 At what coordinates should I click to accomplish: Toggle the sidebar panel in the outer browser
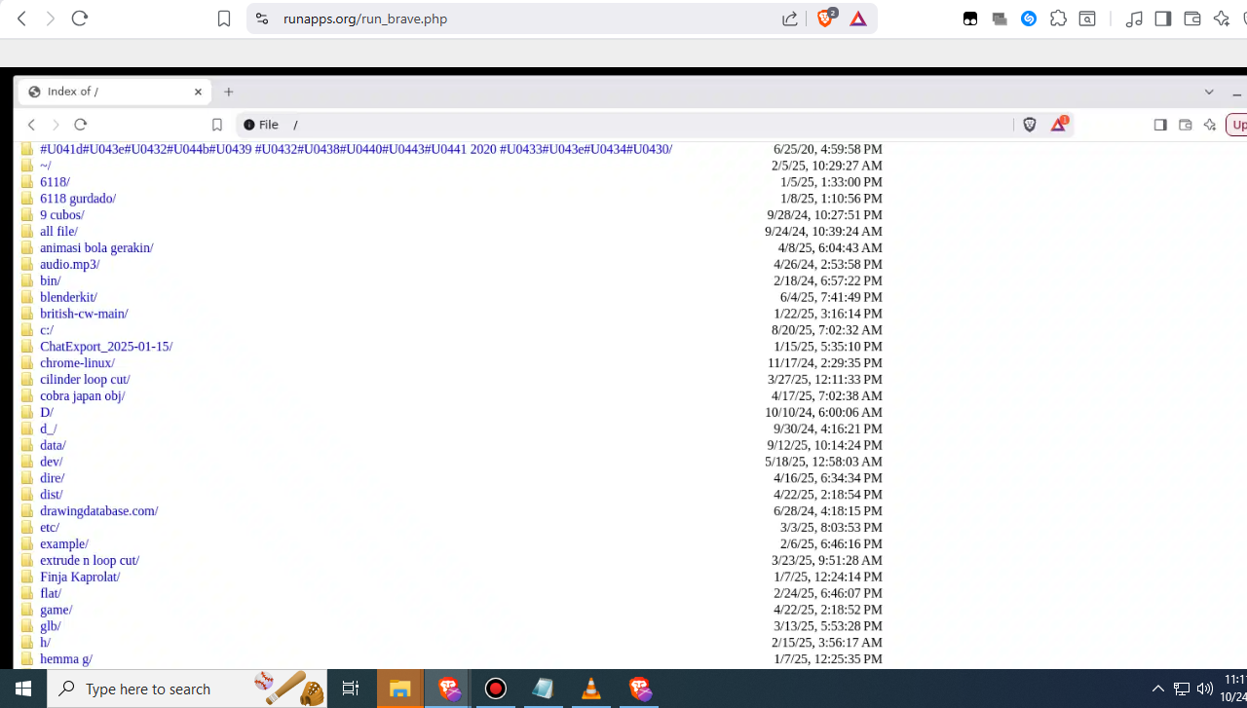[1162, 19]
